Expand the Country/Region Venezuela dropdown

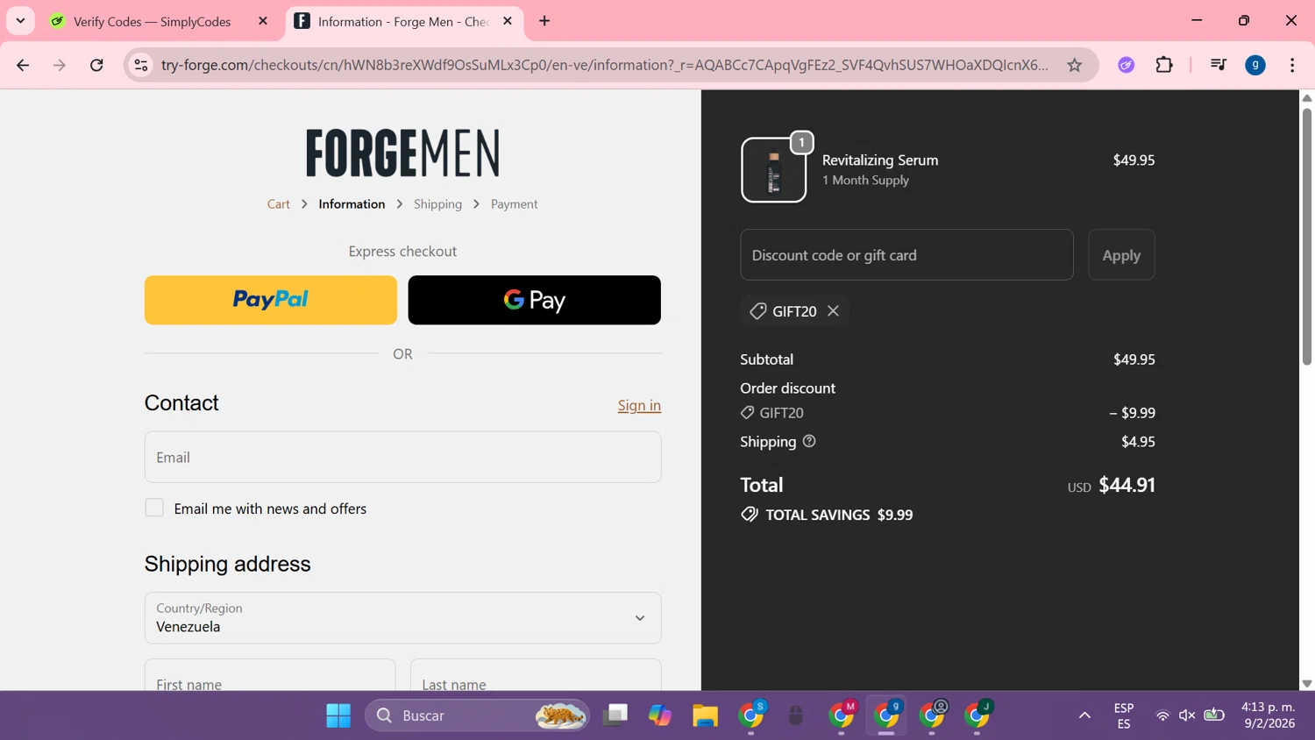click(x=403, y=617)
